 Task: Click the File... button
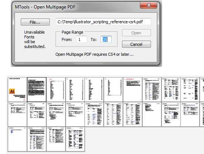[x=35, y=22]
